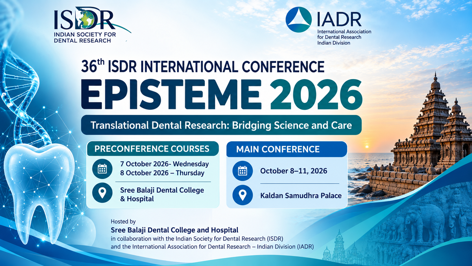Click the "Hosted by" label
472x266 pixels.
click(123, 221)
